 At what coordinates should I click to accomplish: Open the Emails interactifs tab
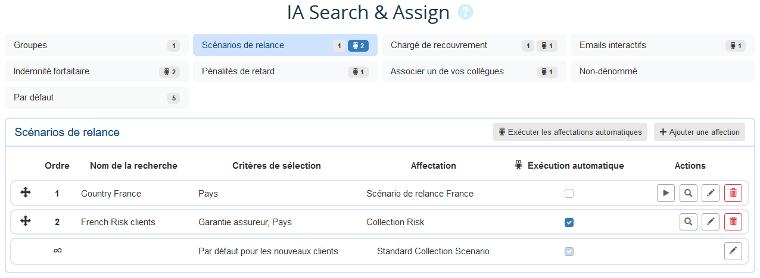coord(662,45)
